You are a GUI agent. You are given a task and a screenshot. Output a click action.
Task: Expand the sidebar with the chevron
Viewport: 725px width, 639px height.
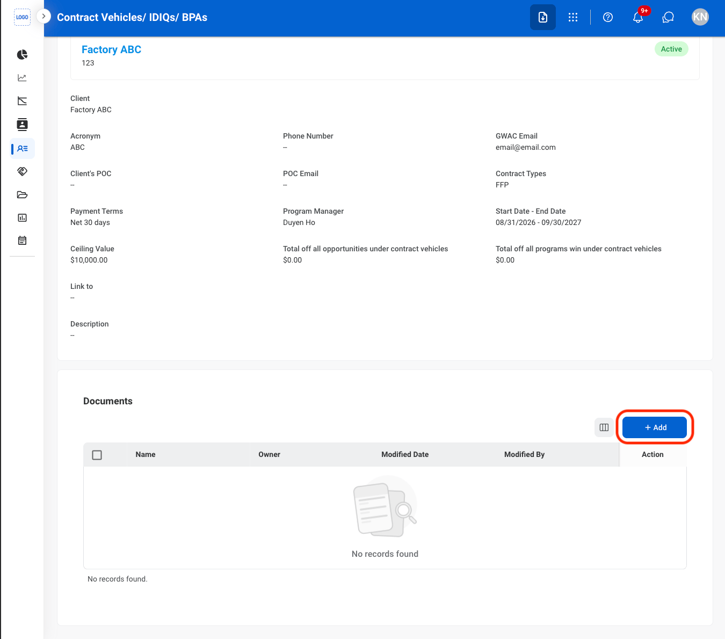(44, 17)
